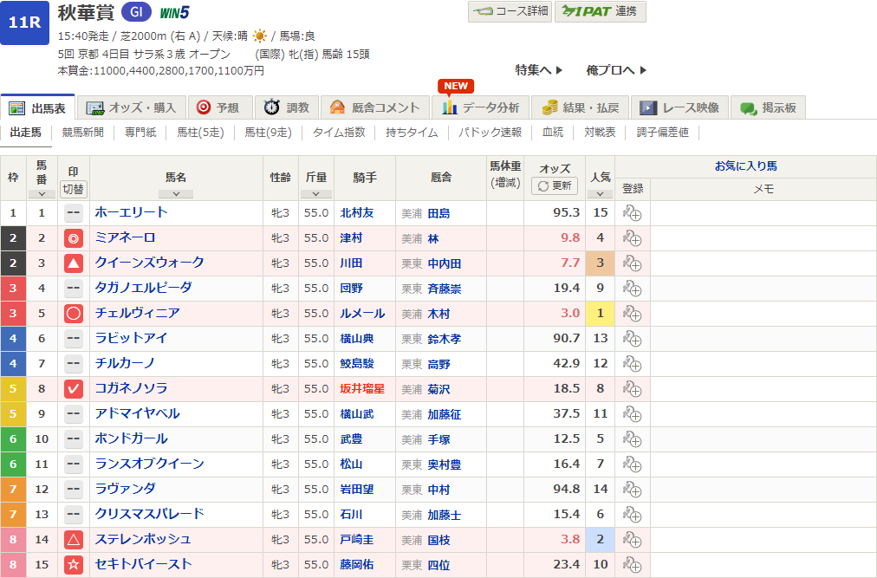Register ホーエリート using the horseshoe favorite icon

coord(632,213)
